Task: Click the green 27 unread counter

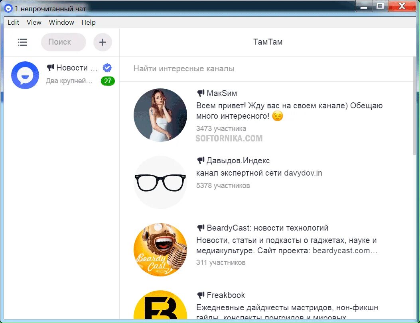Action: (x=108, y=81)
